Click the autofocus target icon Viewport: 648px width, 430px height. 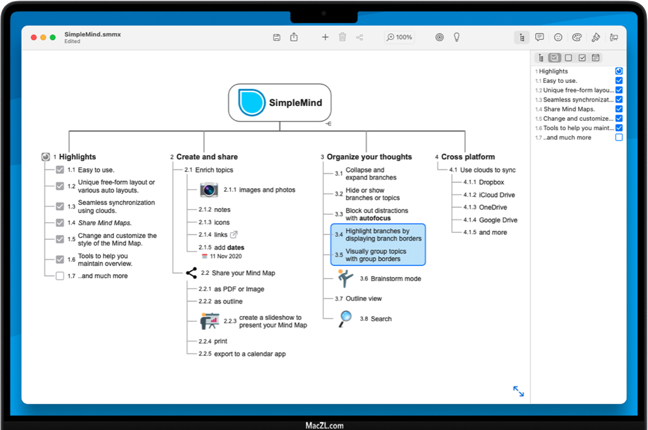[439, 37]
